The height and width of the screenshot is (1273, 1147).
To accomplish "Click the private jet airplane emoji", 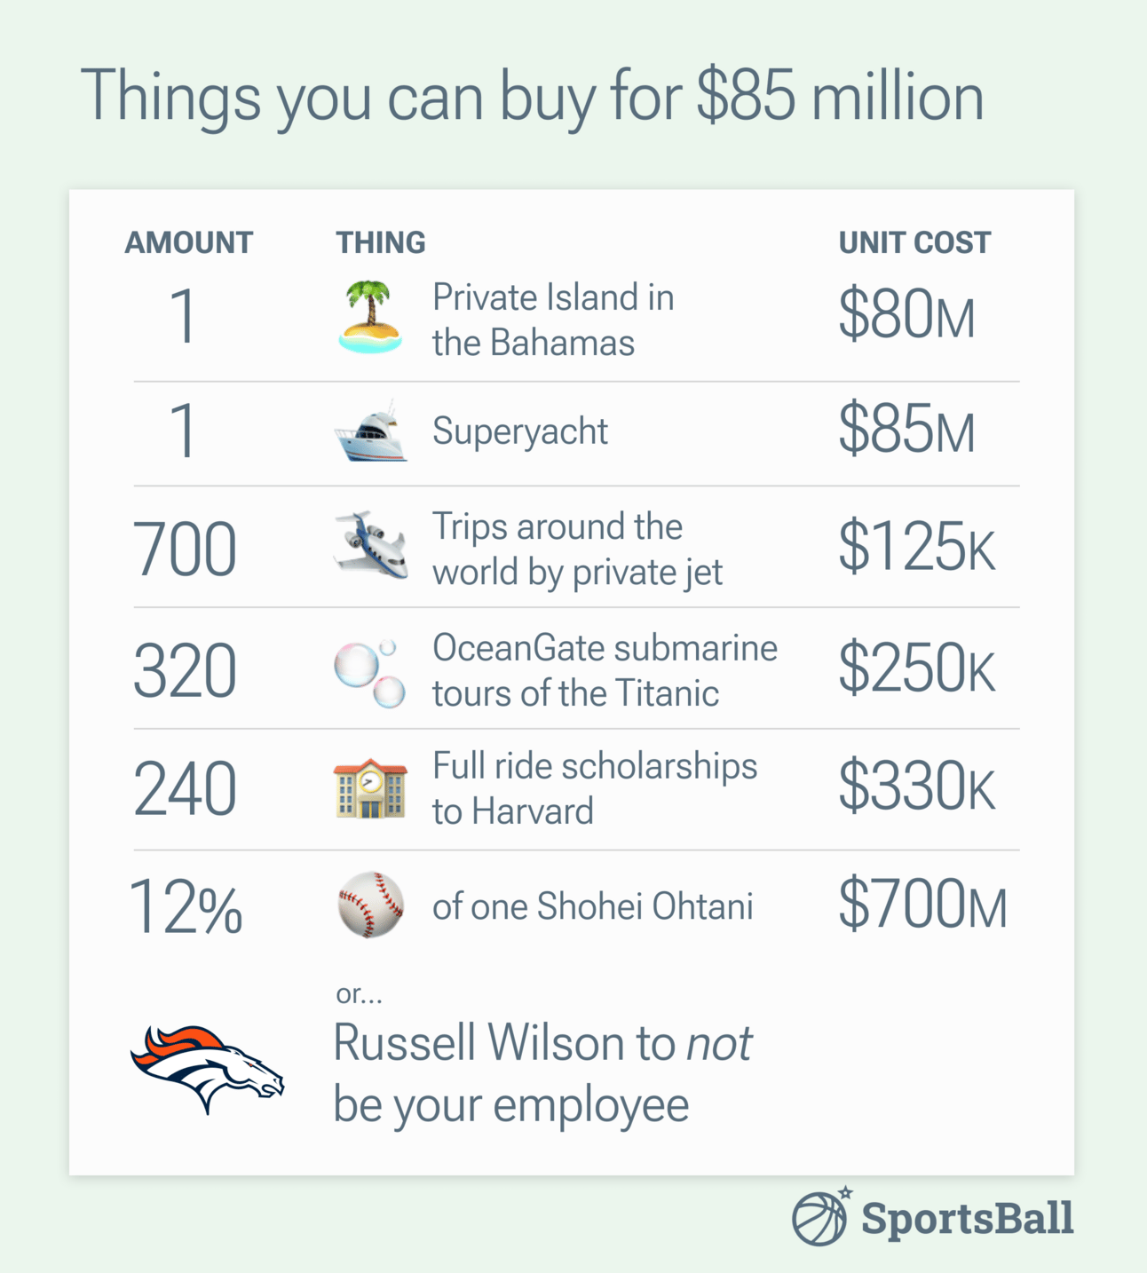I will click(370, 545).
